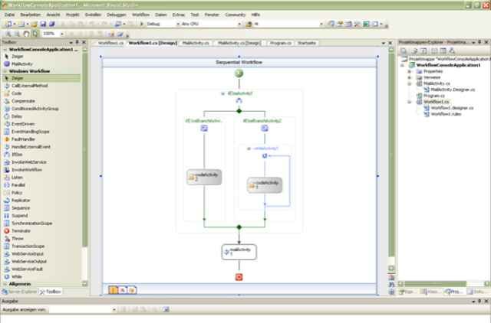Switch to the Server-Explorer bottom tab
Image resolution: width=491 pixels, height=323 pixels.
(x=19, y=292)
